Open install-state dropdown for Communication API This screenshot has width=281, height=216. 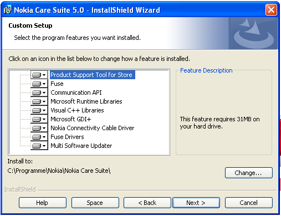pyautogui.click(x=39, y=92)
